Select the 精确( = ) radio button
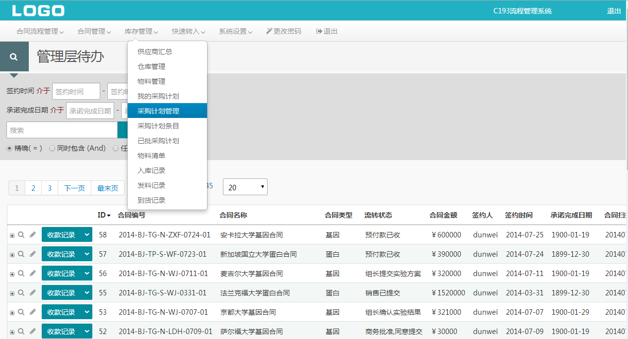Image resolution: width=628 pixels, height=339 pixels. (9, 148)
